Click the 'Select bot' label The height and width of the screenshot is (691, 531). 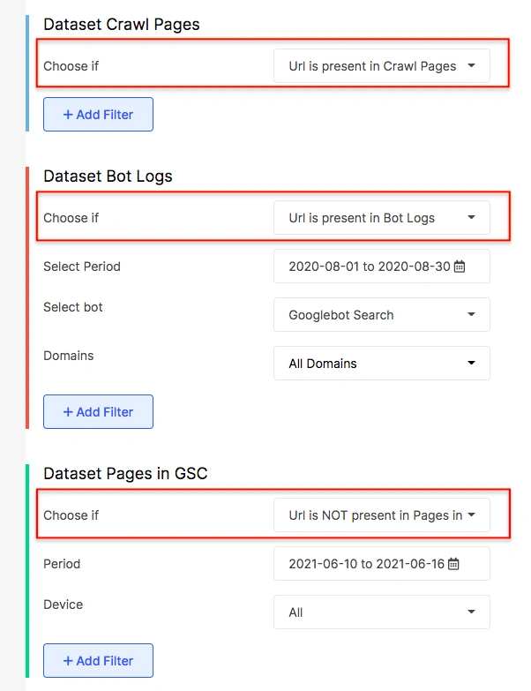(73, 307)
